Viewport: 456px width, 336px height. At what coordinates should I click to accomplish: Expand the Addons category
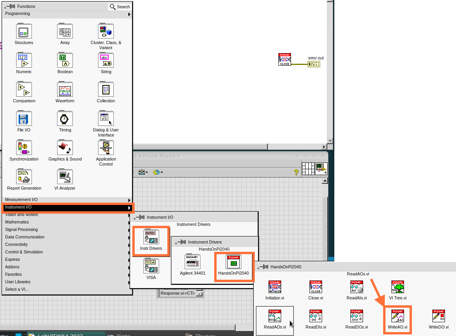tap(66, 267)
